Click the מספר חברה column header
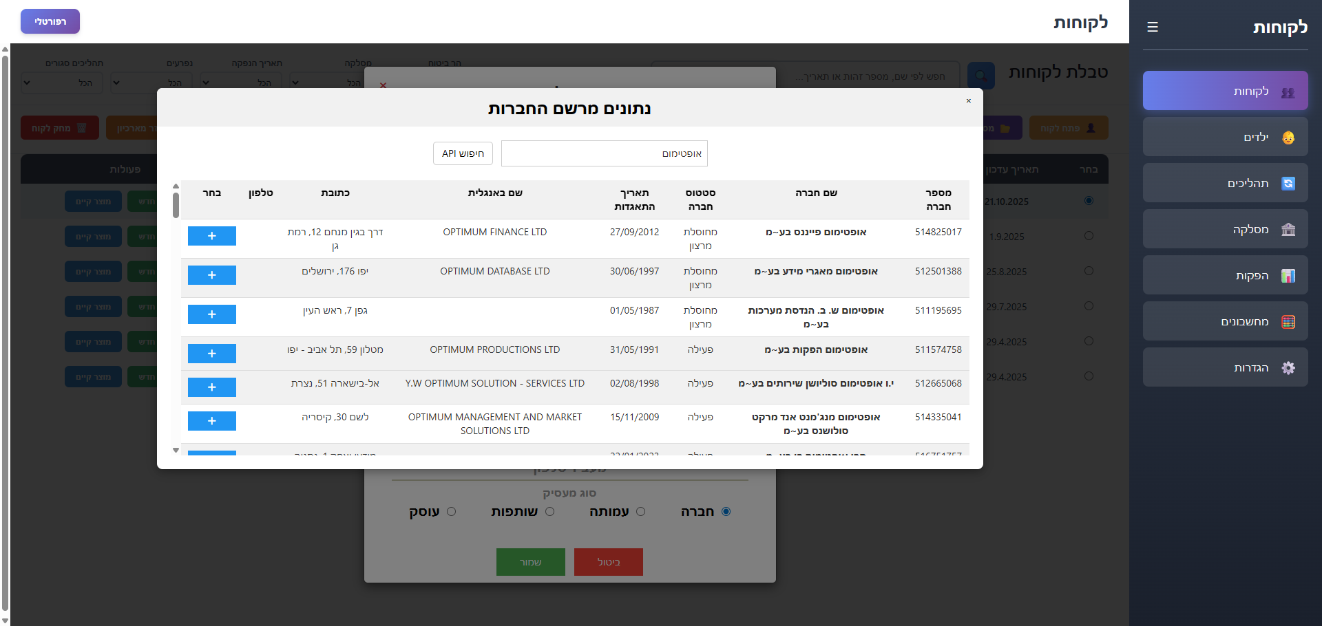Image resolution: width=1322 pixels, height=626 pixels. (938, 199)
